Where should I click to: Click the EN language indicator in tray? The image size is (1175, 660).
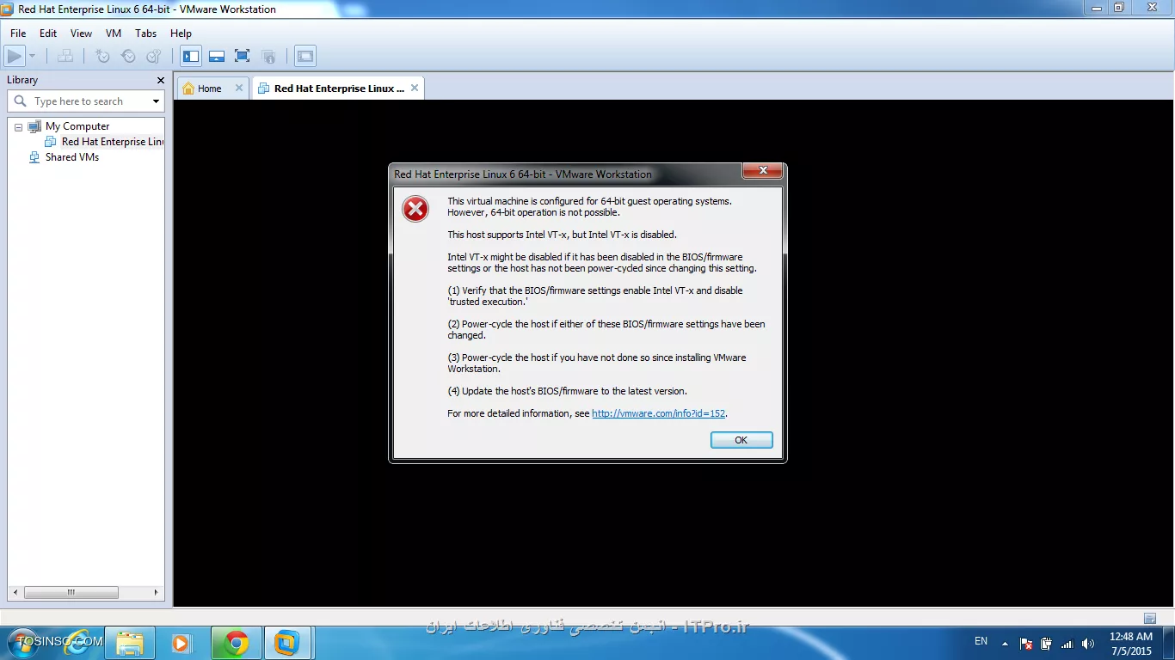click(x=981, y=642)
